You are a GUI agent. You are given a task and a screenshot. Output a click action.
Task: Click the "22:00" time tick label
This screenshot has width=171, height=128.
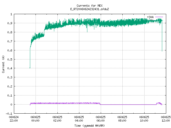coord(14,121)
